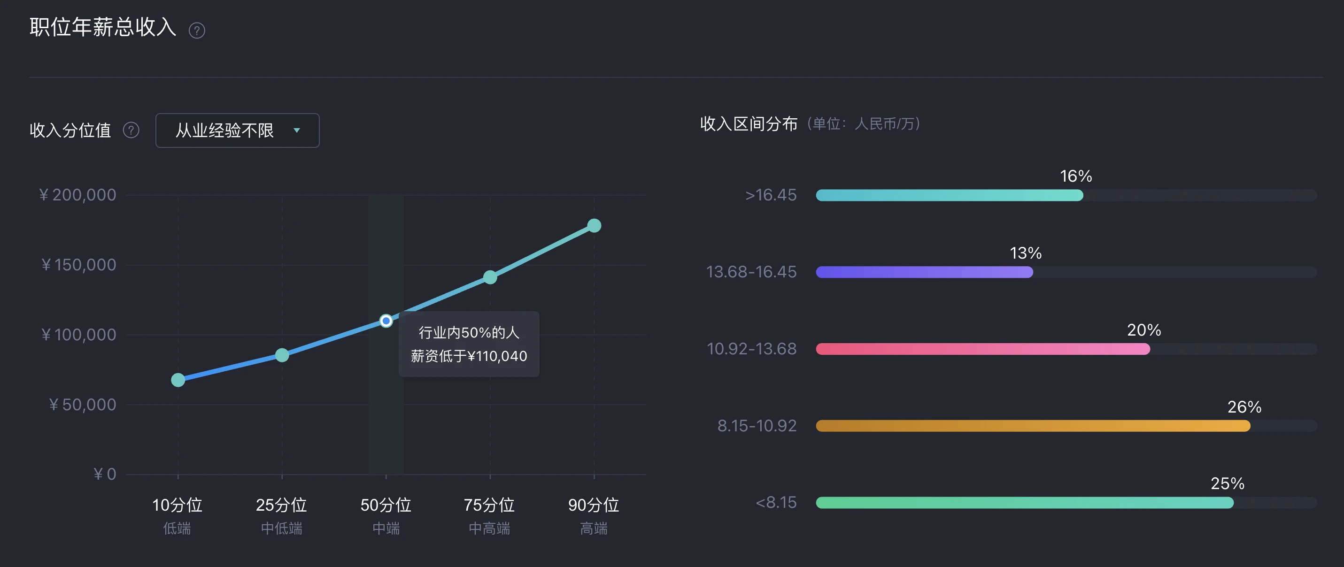This screenshot has height=567, width=1344.
Task: Select the 25分位 data point on chart
Action: (282, 355)
